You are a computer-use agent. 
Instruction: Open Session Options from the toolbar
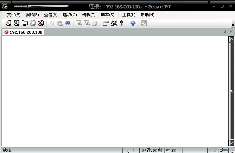106,23
